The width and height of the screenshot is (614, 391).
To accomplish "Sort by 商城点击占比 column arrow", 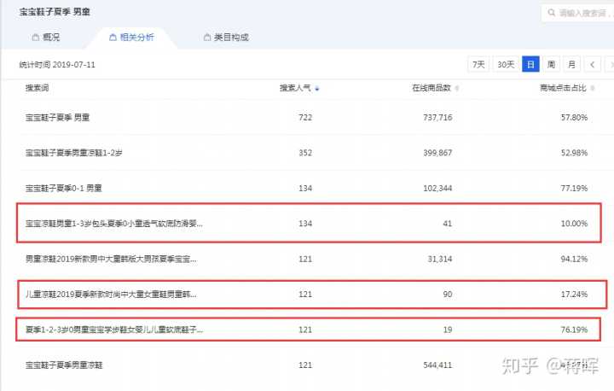I will click(591, 88).
